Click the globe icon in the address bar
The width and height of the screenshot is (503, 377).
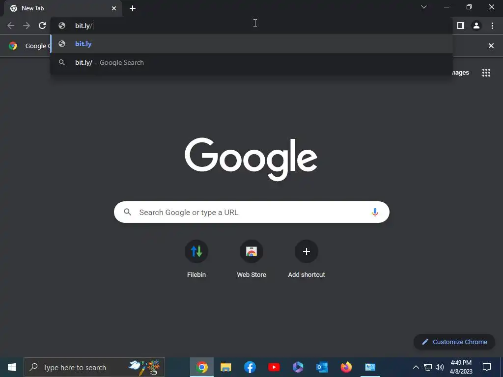(62, 26)
